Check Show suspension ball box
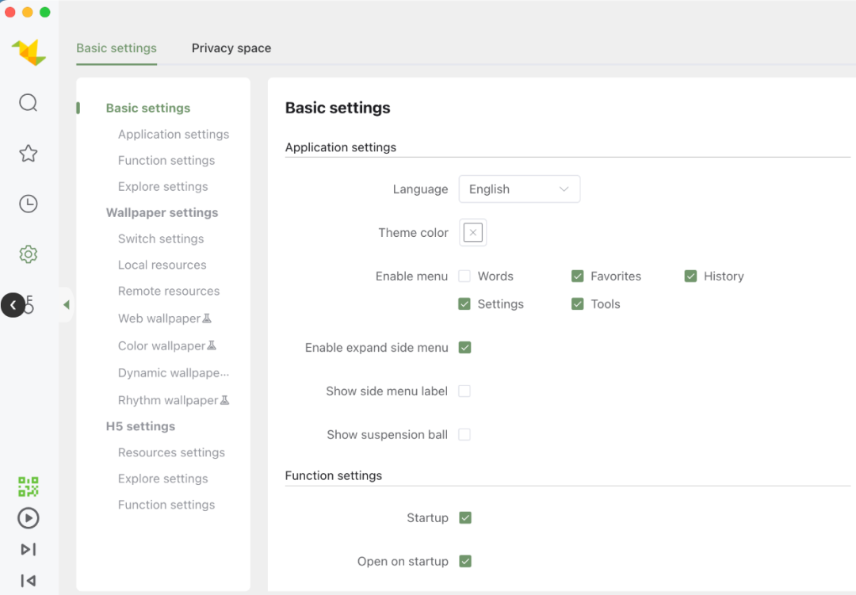The width and height of the screenshot is (856, 595). pos(464,434)
